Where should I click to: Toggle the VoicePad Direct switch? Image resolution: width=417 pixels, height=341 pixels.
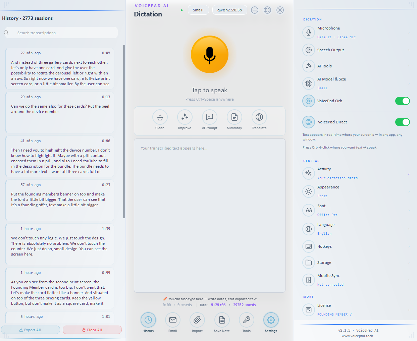[403, 122]
